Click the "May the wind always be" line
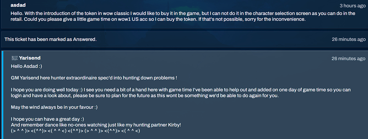 pos(54,107)
